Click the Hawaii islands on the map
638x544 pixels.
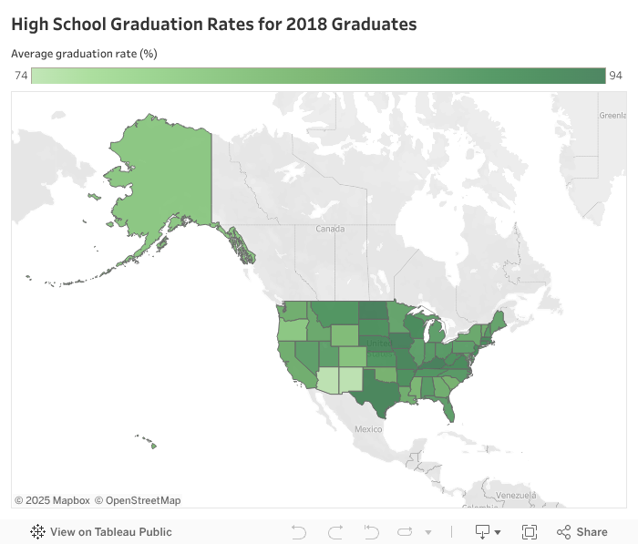(x=149, y=445)
